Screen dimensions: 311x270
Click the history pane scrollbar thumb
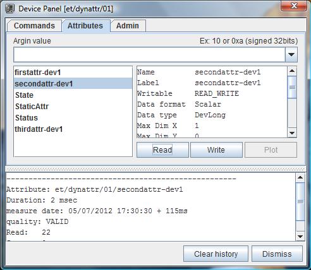click(300, 201)
